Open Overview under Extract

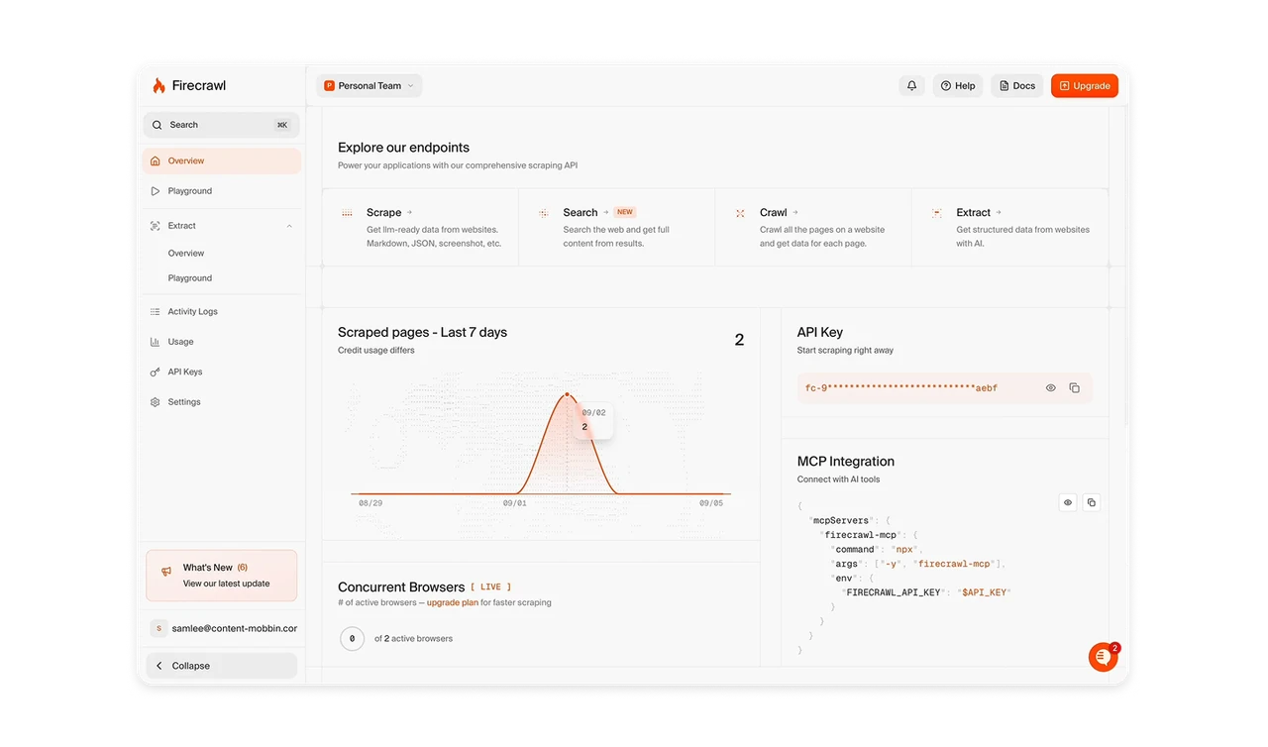tap(186, 254)
